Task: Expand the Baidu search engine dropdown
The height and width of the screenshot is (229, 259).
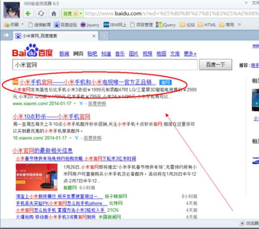Action: [x=81, y=13]
